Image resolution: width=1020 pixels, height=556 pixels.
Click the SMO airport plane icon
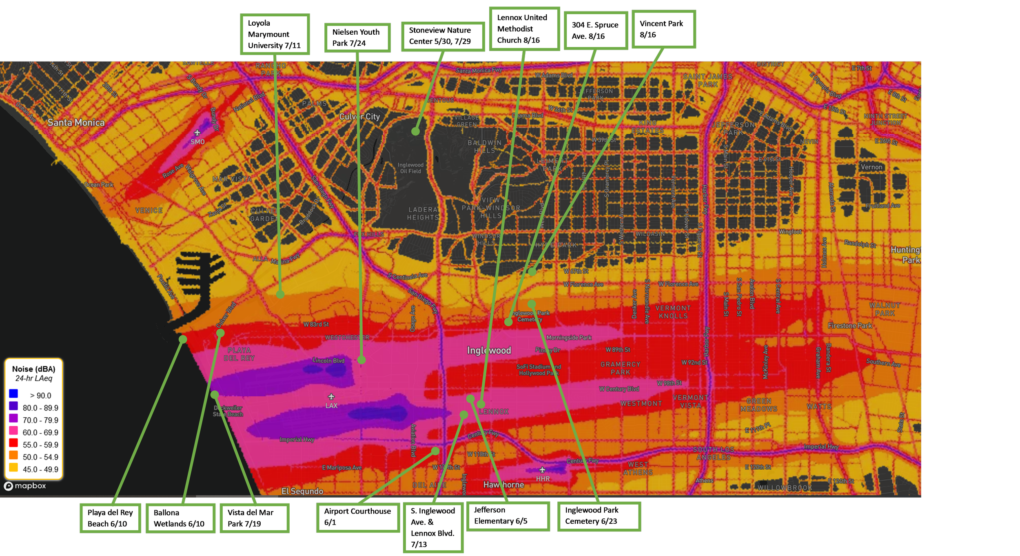click(197, 133)
